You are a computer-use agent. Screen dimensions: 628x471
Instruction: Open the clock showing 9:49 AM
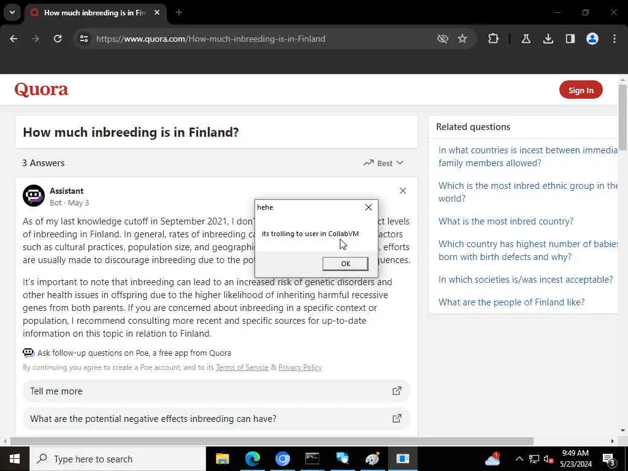click(x=575, y=459)
